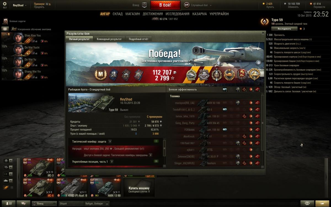Screen dimensions: 331x207
Task: Open the contacts list showing 22
Action: tap(9, 203)
